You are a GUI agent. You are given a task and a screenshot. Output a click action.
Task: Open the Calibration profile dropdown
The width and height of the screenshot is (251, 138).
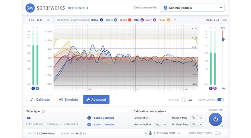[x=192, y=8]
